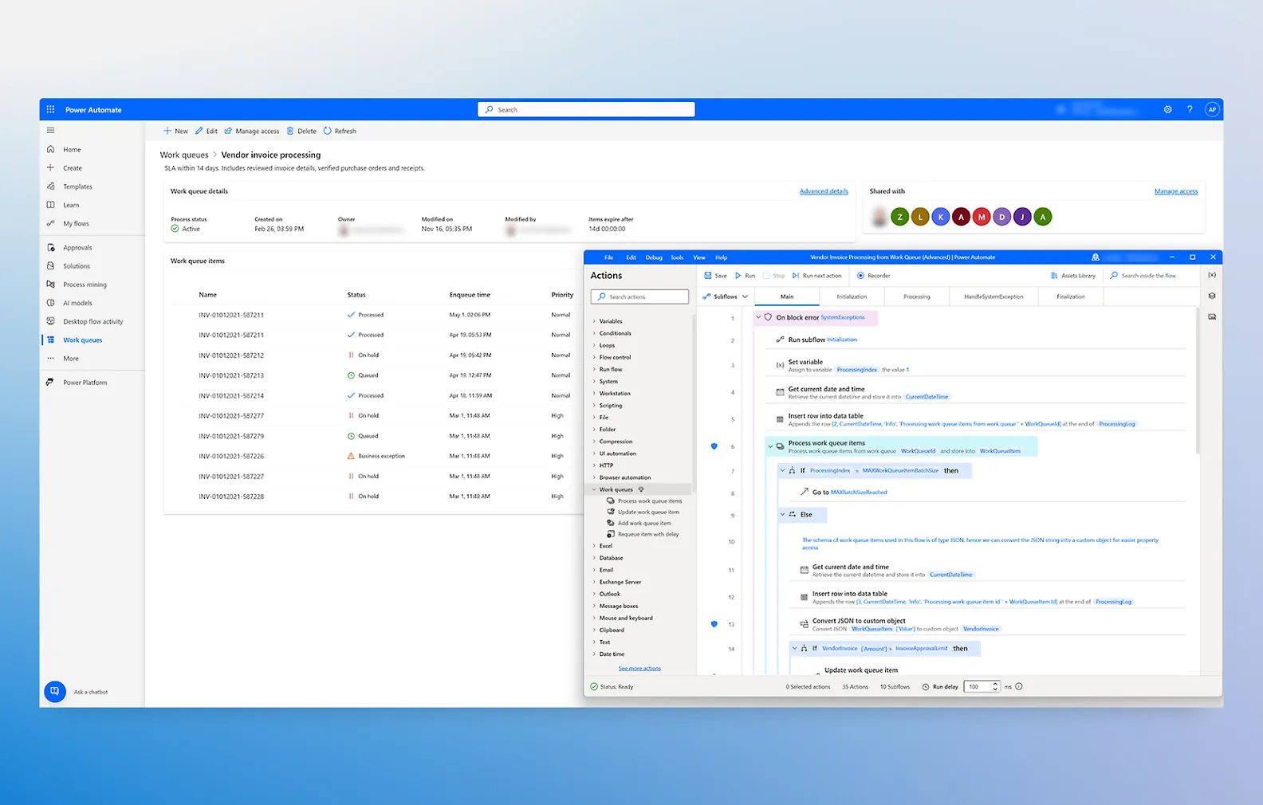Click the help question mark icon
This screenshot has height=805, width=1263.
[x=1190, y=109]
